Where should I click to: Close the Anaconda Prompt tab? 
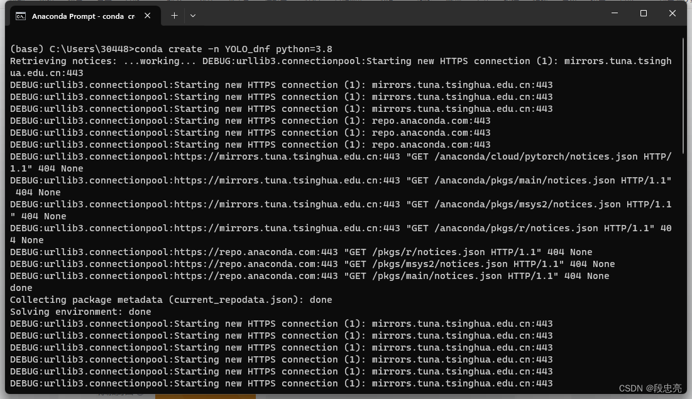point(148,16)
